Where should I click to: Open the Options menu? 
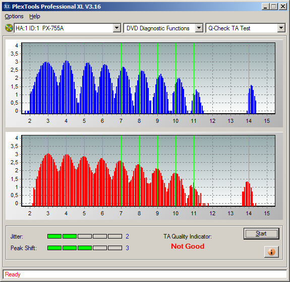click(x=14, y=16)
